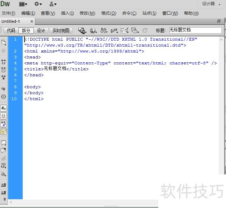
Task: Switch to 设计 design view
Action: click(41, 30)
